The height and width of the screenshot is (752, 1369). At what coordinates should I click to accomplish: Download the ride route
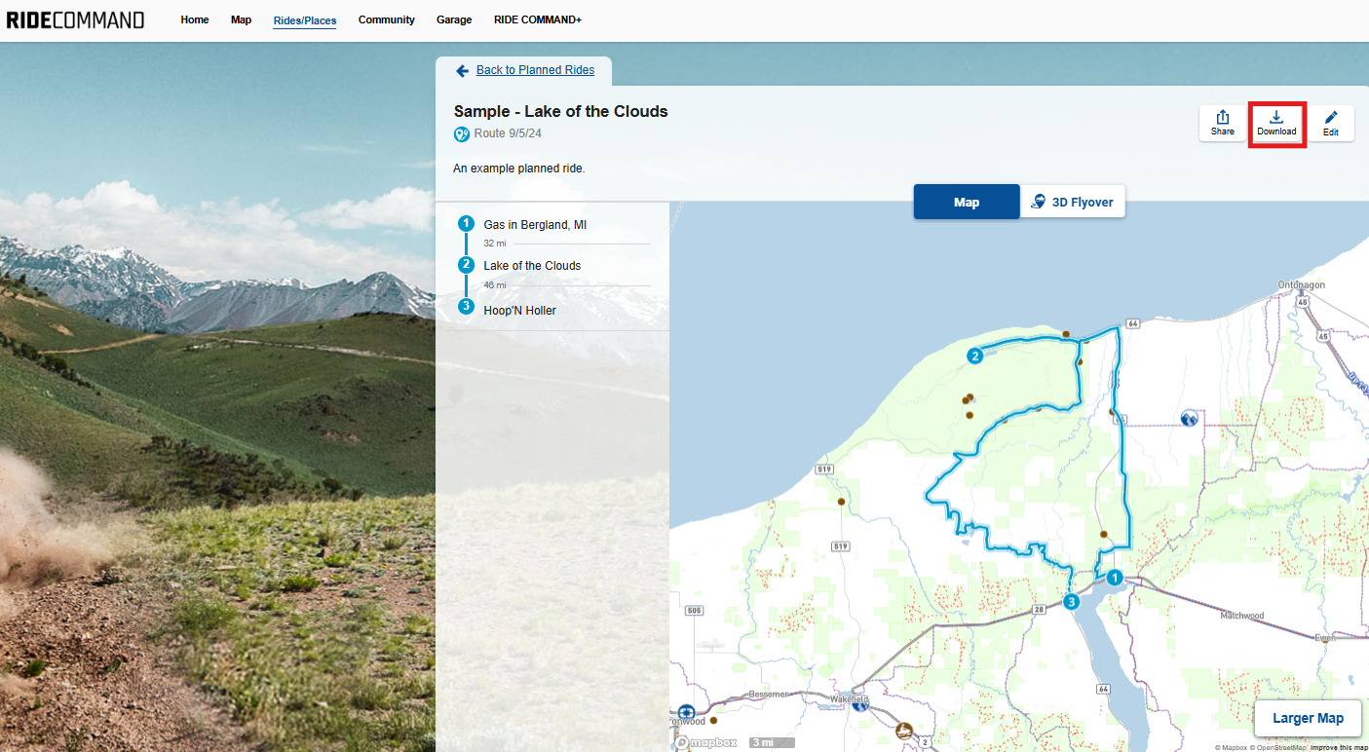tap(1276, 123)
